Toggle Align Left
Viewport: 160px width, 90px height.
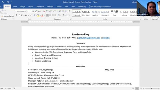47,15
